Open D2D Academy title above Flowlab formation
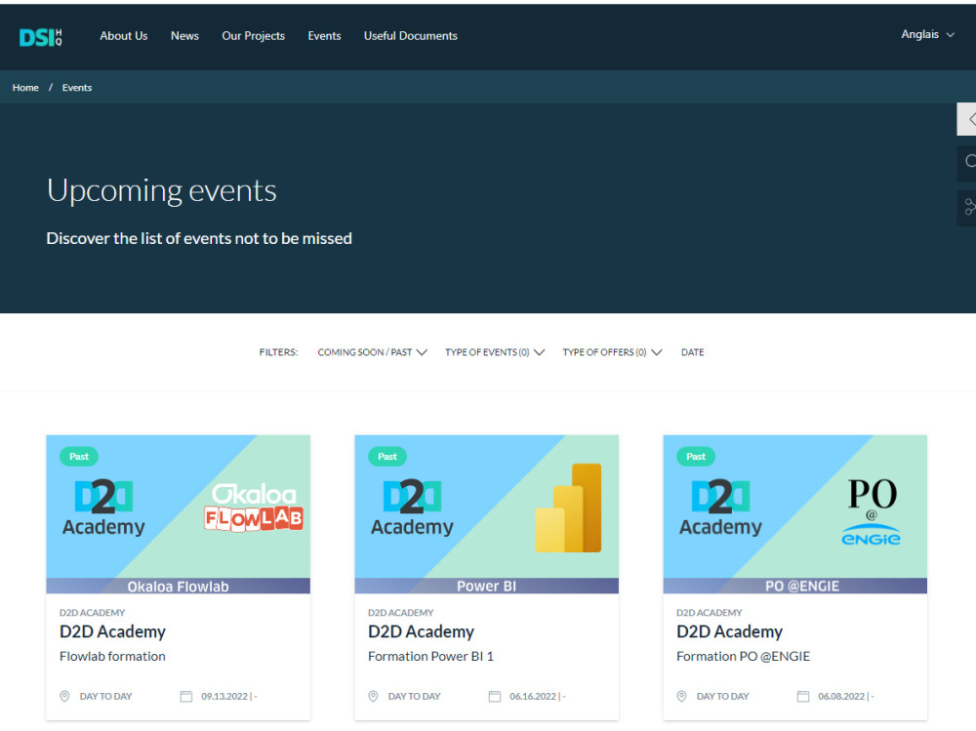This screenshot has height=731, width=976. point(112,632)
